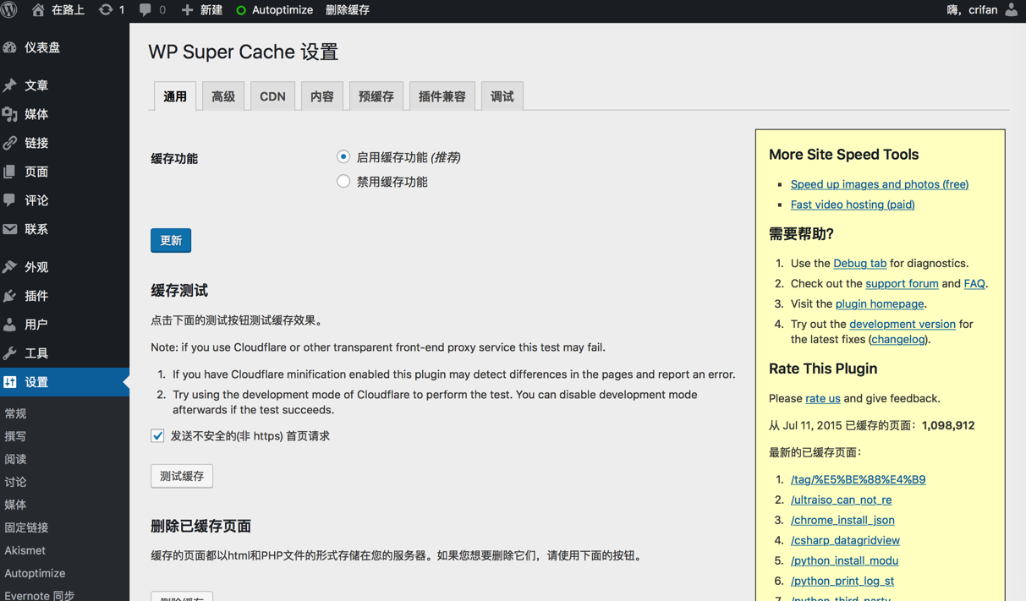Image resolution: width=1026 pixels, height=601 pixels.
Task: Switch to the 高级 tab
Action: pyautogui.click(x=223, y=96)
